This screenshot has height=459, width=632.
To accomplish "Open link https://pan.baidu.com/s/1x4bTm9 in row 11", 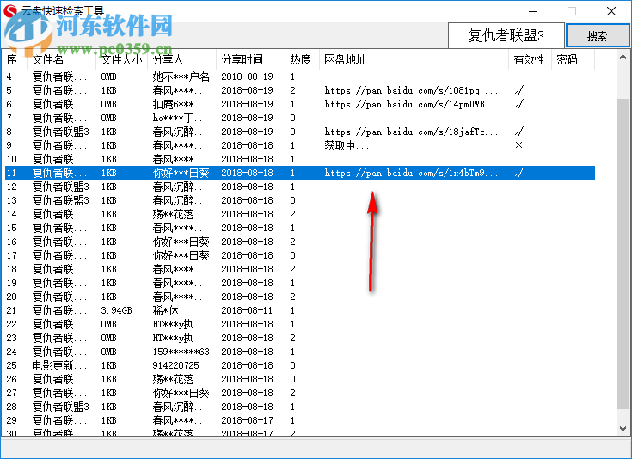I will 411,173.
